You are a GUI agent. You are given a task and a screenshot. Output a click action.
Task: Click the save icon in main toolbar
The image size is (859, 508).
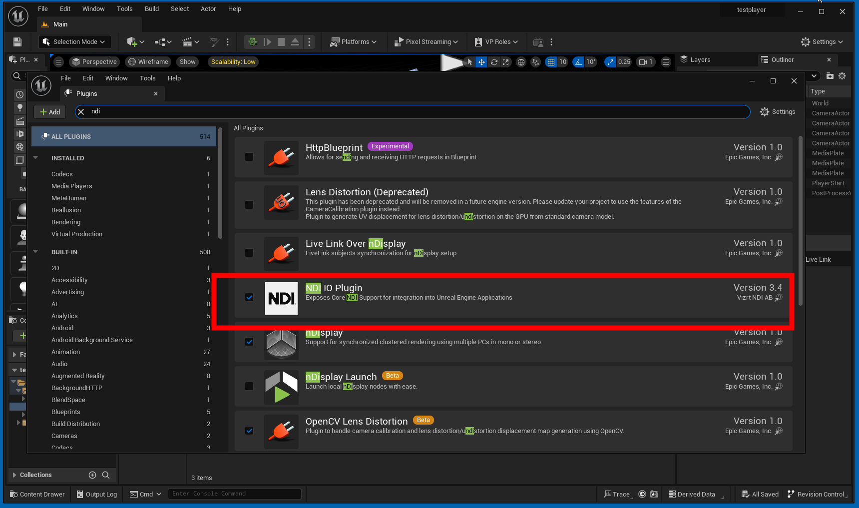(17, 42)
